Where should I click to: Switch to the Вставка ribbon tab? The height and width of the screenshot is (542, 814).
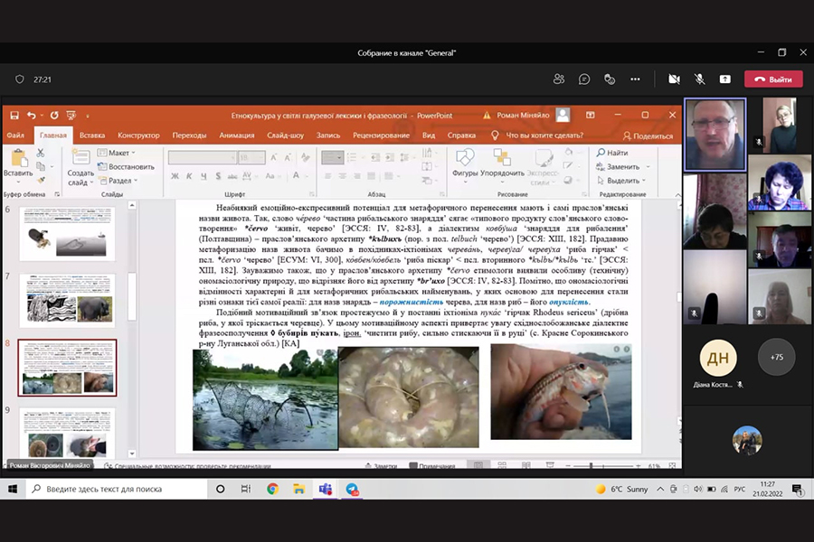pos(92,135)
